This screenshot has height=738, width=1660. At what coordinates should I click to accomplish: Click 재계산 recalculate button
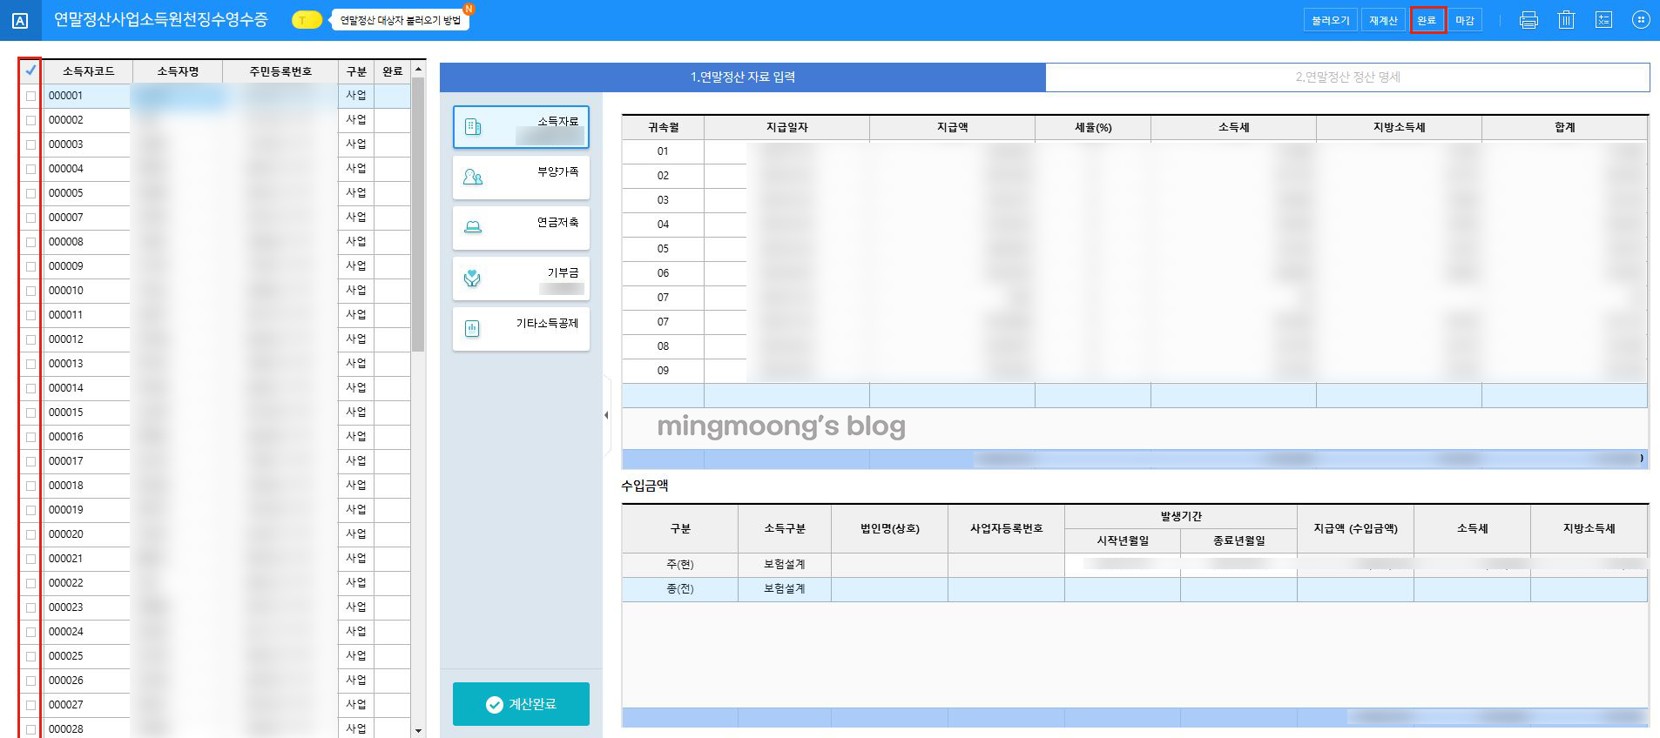[x=1382, y=20]
